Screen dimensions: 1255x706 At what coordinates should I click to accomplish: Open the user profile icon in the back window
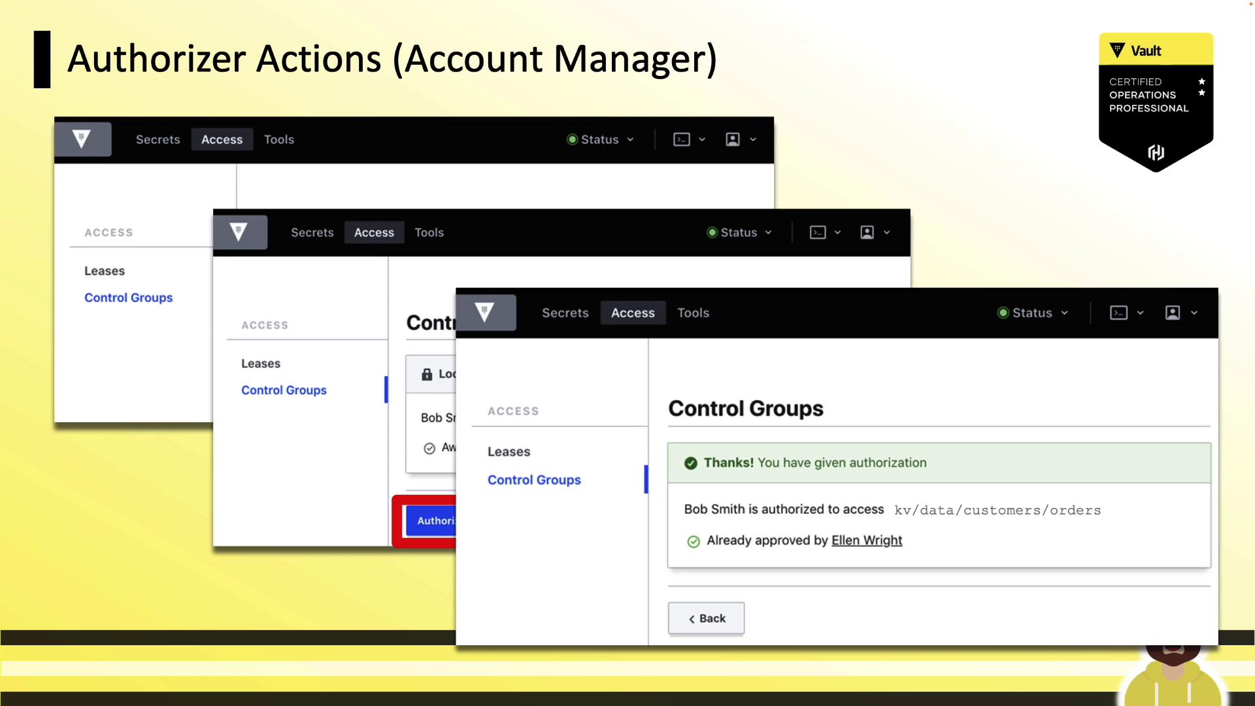pos(733,139)
